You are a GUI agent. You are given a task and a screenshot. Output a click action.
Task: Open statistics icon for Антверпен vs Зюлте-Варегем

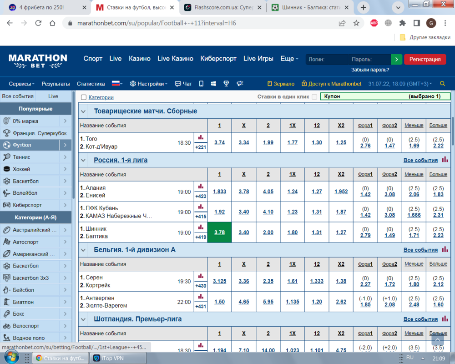point(201,297)
